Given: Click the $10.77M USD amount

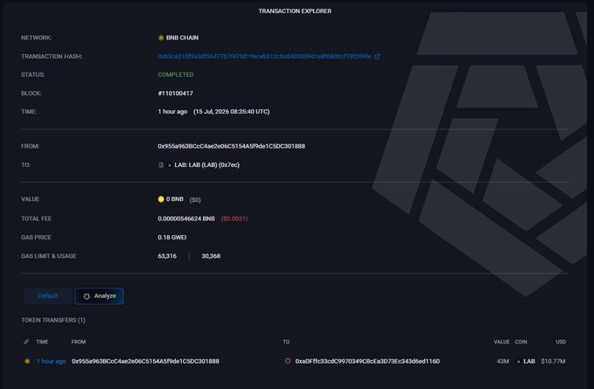Looking at the screenshot, I should (553, 361).
